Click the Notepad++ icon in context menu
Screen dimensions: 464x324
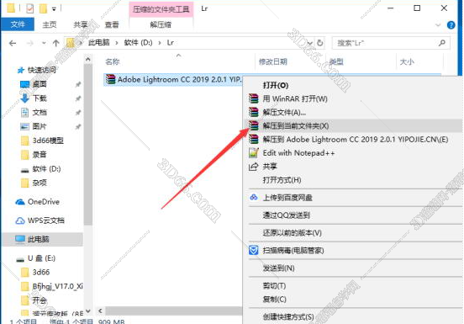(254, 153)
